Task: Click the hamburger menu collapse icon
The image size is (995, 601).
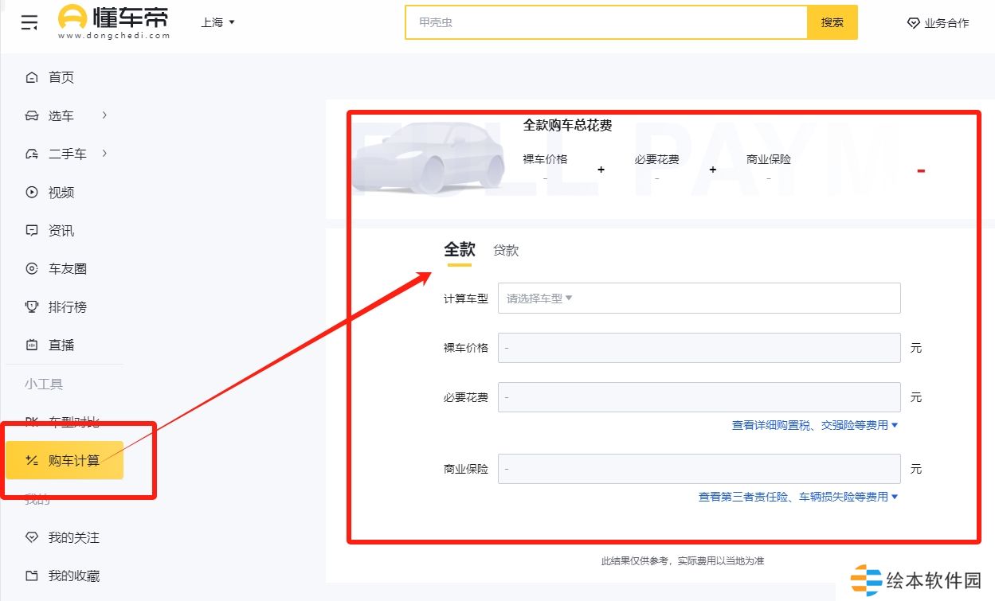Action: pyautogui.click(x=29, y=22)
